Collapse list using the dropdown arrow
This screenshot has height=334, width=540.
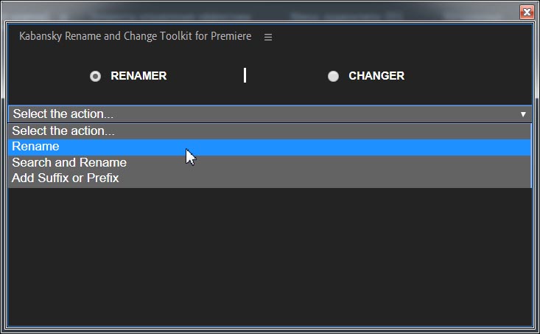click(523, 114)
